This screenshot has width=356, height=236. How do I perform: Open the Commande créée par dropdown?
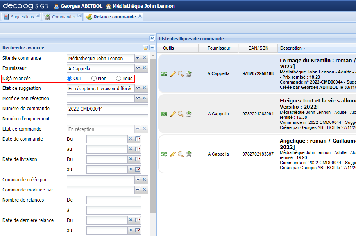click(138, 179)
